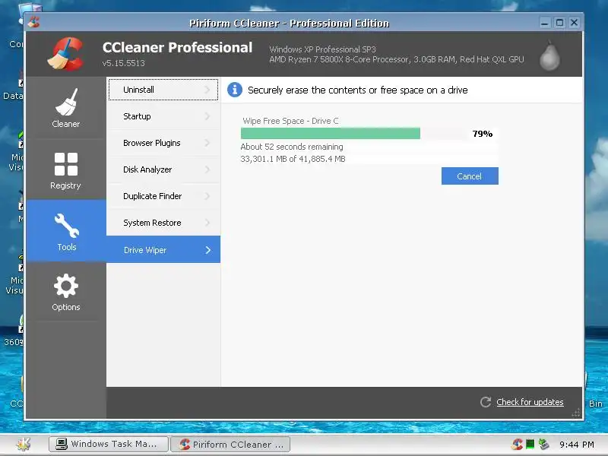Click the refresh icon beside Check for updates

coord(486,402)
